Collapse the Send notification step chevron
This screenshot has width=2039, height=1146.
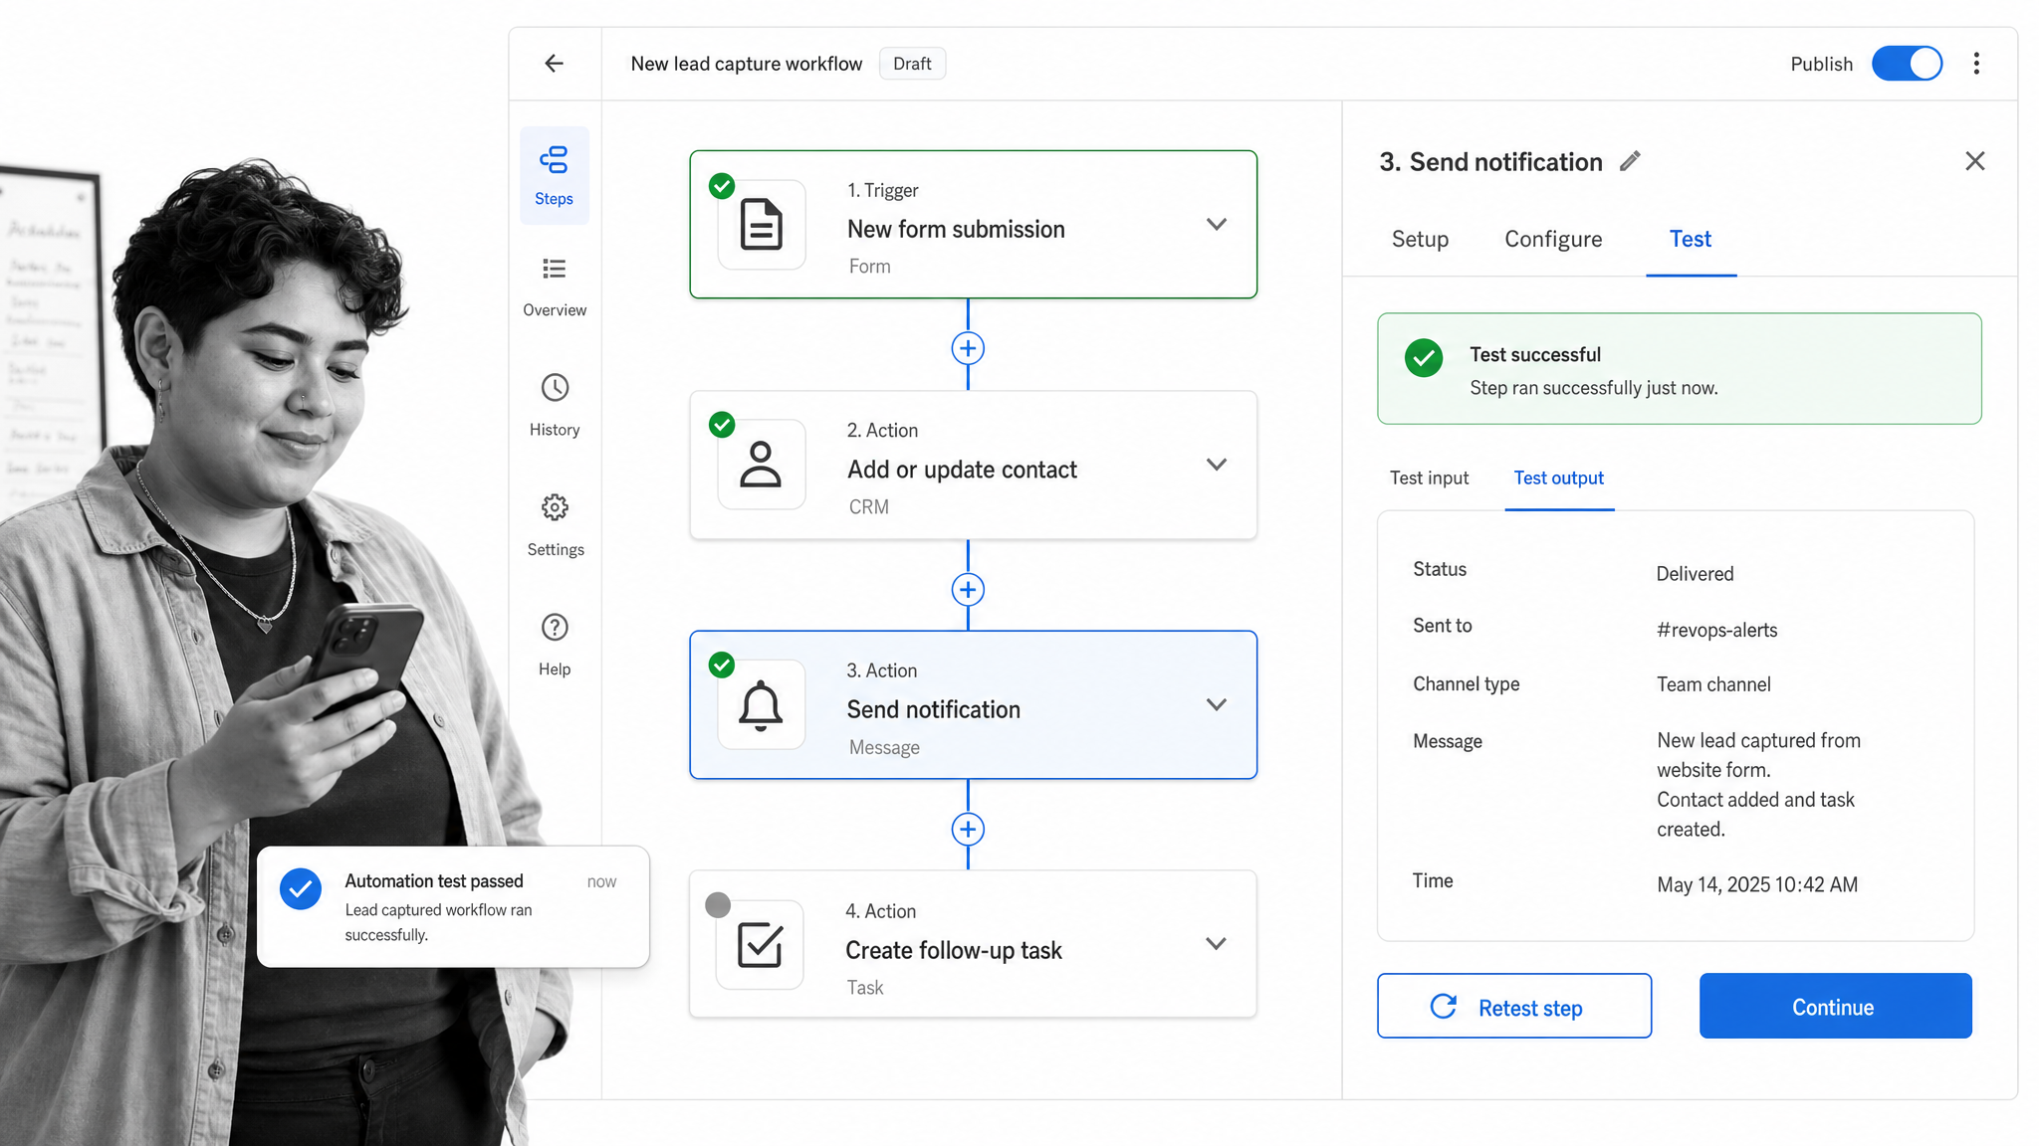[x=1217, y=704]
